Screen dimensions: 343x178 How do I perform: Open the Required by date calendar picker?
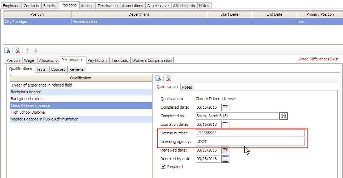click(x=225, y=159)
